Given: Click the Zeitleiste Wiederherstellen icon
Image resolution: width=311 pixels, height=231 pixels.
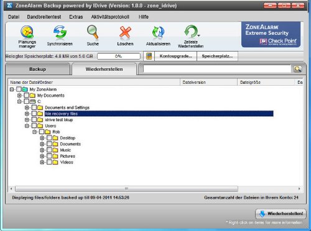Looking at the screenshot, I should (x=192, y=32).
